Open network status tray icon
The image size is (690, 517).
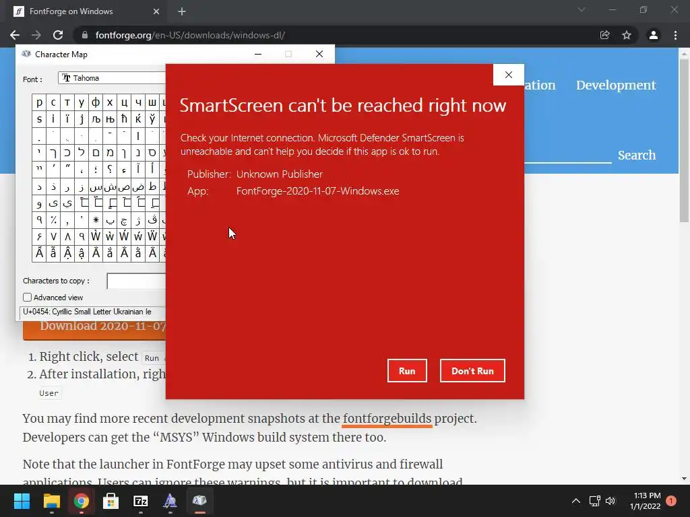pyautogui.click(x=594, y=501)
